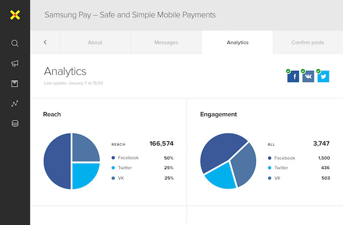Click the Twitter slice of Engagement pie
The image size is (343, 225).
click(x=222, y=177)
